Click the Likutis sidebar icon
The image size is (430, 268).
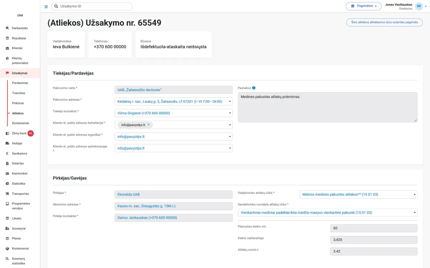coord(7,218)
